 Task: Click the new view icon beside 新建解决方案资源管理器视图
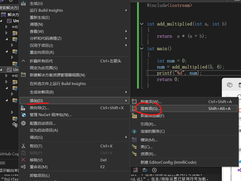(x=23, y=75)
